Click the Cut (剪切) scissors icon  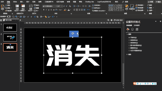pyautogui.click(x=6, y=5)
